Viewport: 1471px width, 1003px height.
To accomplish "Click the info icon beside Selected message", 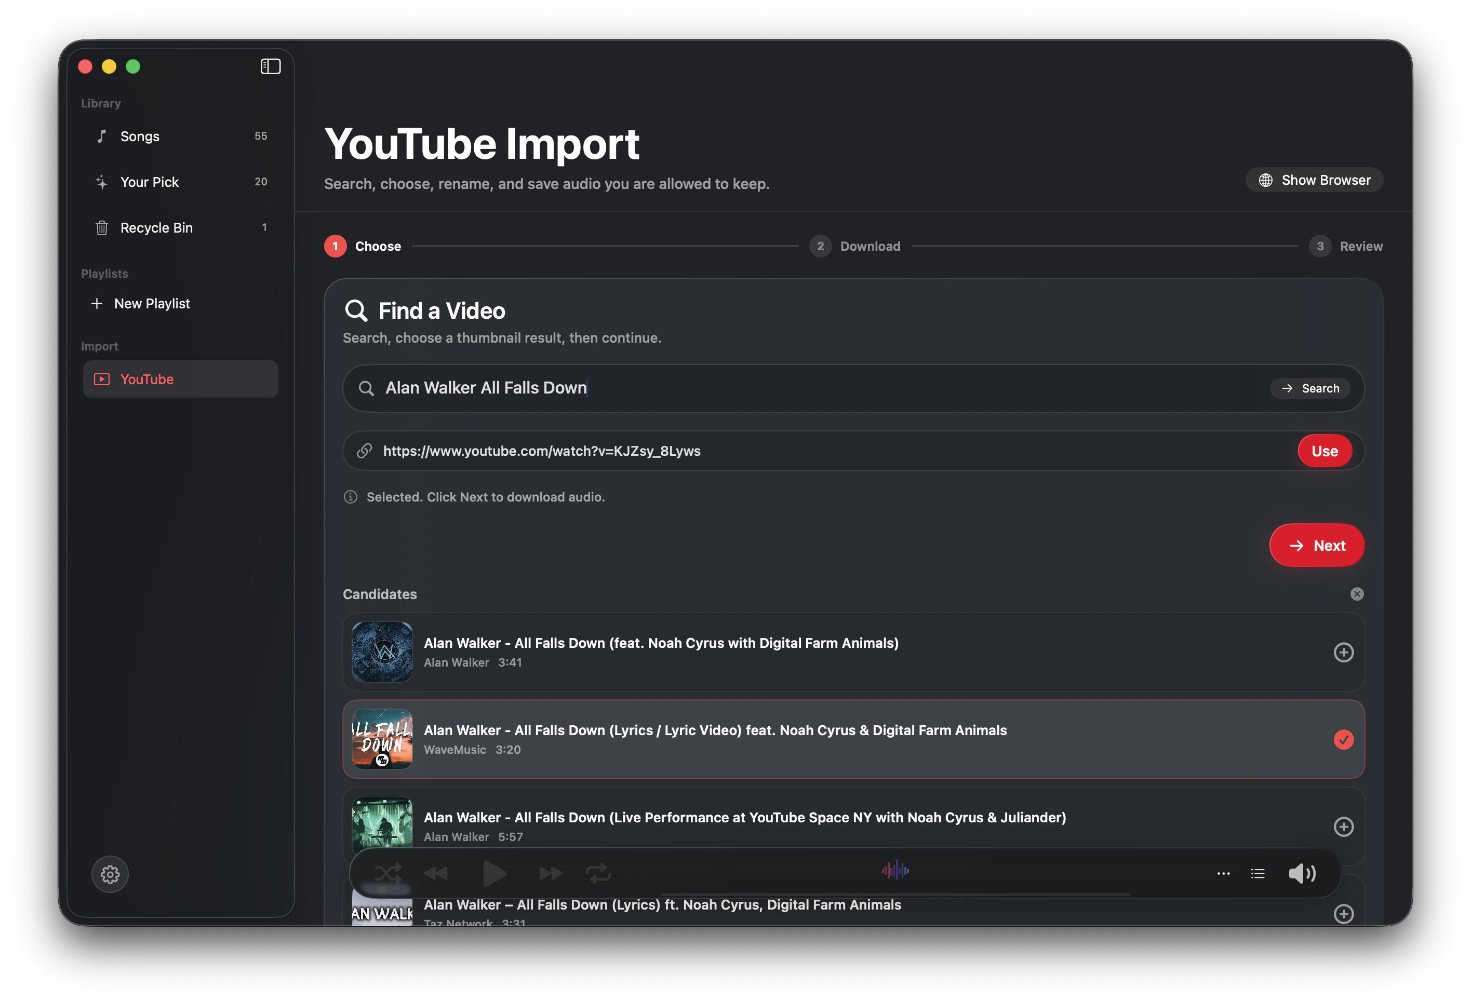I will click(350, 497).
